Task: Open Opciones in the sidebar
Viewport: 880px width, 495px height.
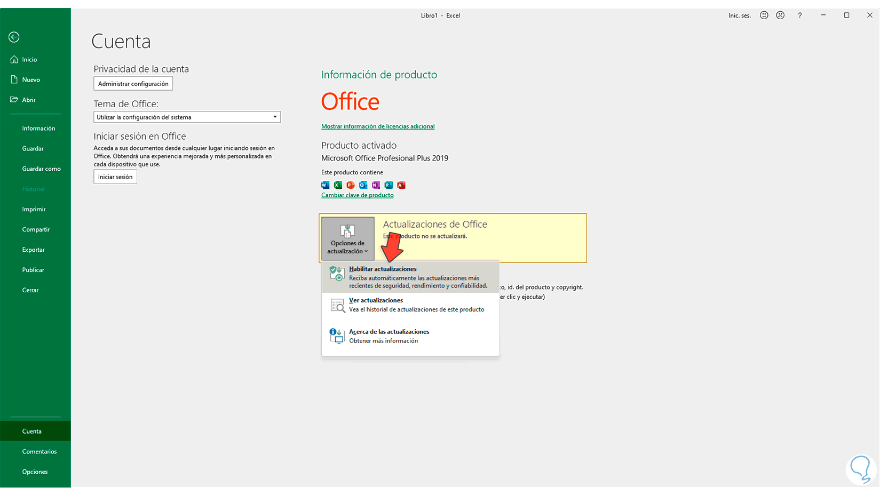Action: click(35, 472)
